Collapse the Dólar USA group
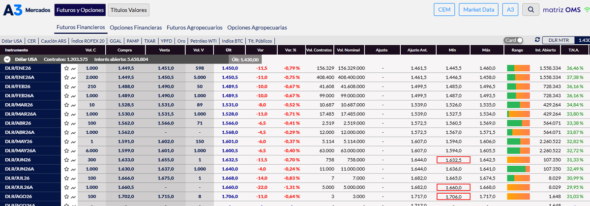This screenshot has width=590, height=206. point(7,59)
